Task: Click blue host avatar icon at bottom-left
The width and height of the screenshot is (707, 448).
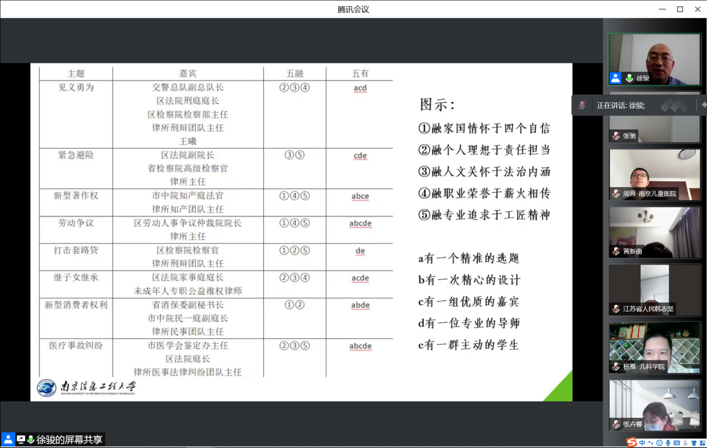Action: pos(8,440)
